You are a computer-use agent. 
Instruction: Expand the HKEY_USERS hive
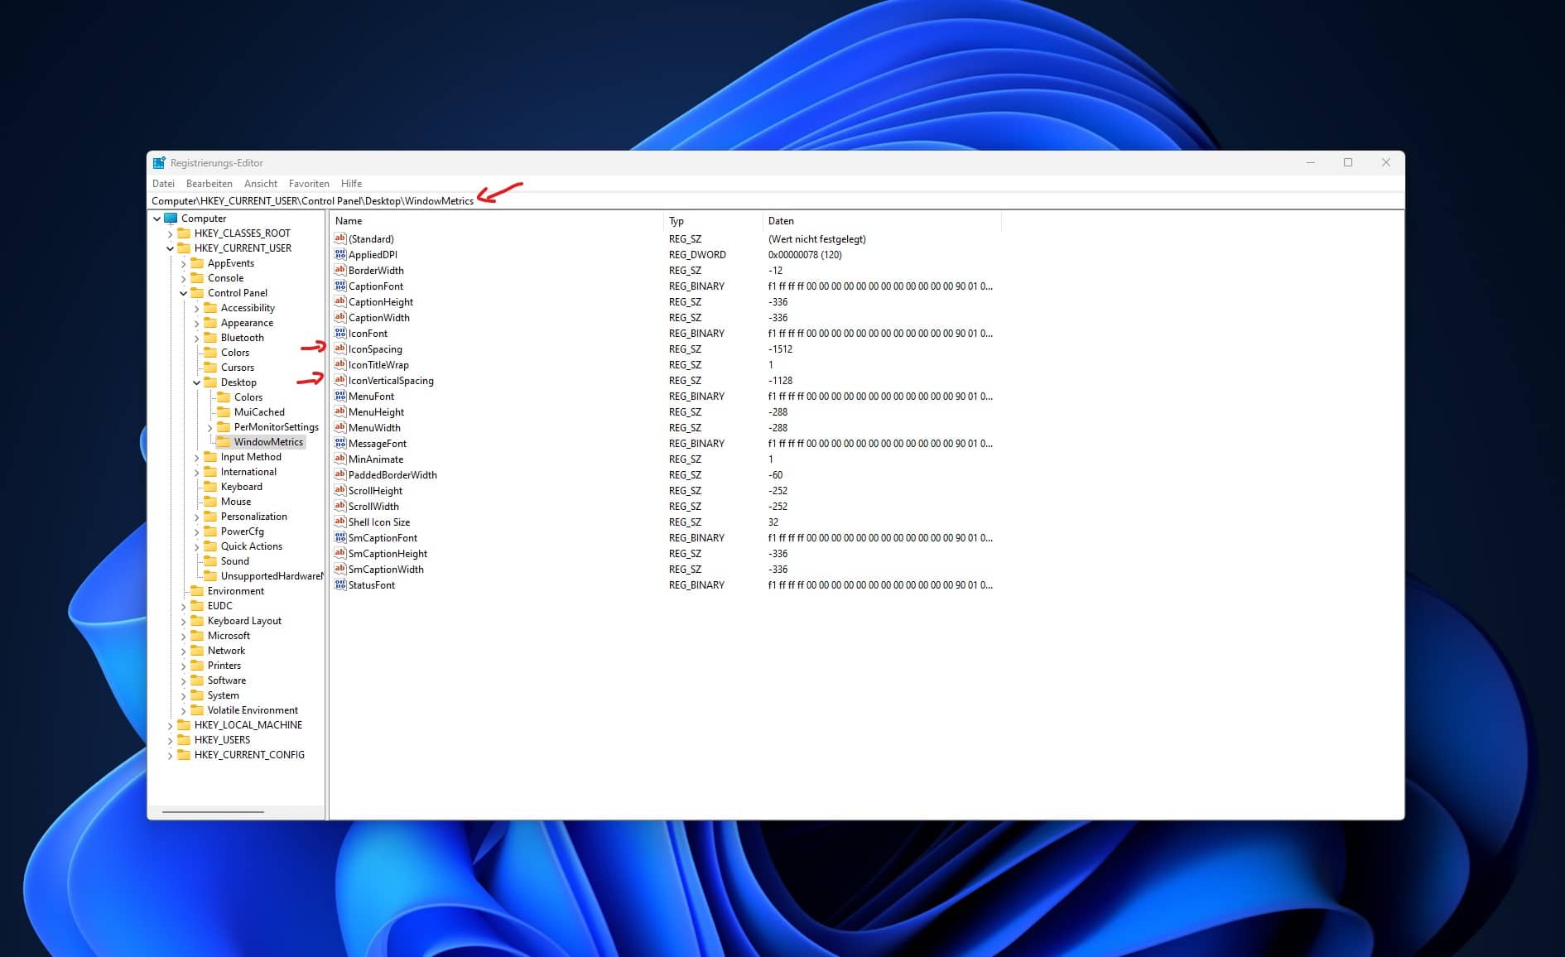tap(170, 741)
